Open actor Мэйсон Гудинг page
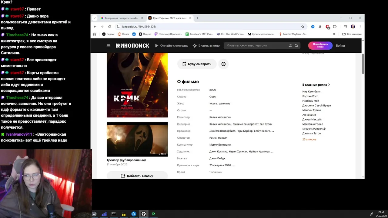This screenshot has height=218, width=388. 312,110
